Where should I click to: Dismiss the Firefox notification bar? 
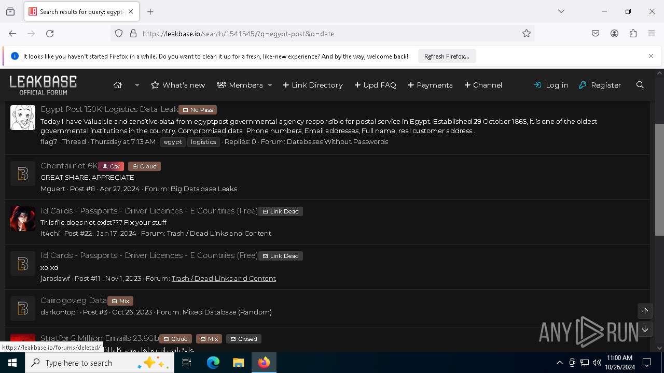tap(651, 56)
